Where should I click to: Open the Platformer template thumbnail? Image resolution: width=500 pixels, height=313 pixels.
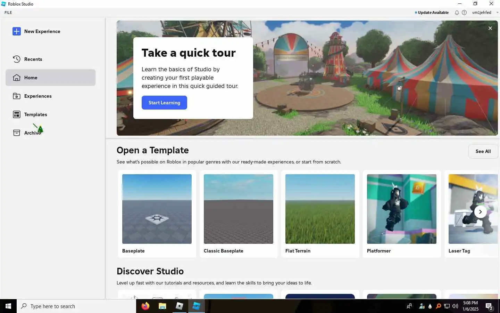tap(402, 209)
